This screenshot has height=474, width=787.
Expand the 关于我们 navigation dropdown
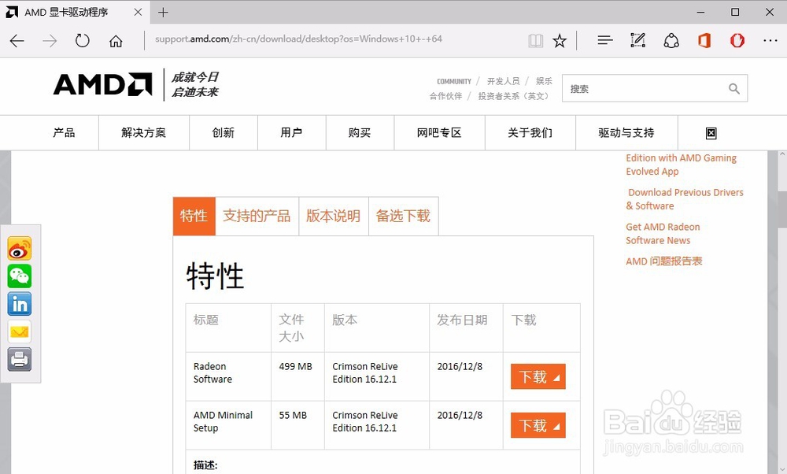(530, 132)
